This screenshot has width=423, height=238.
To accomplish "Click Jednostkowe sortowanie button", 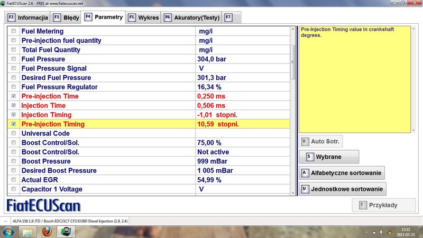I will pos(342,189).
